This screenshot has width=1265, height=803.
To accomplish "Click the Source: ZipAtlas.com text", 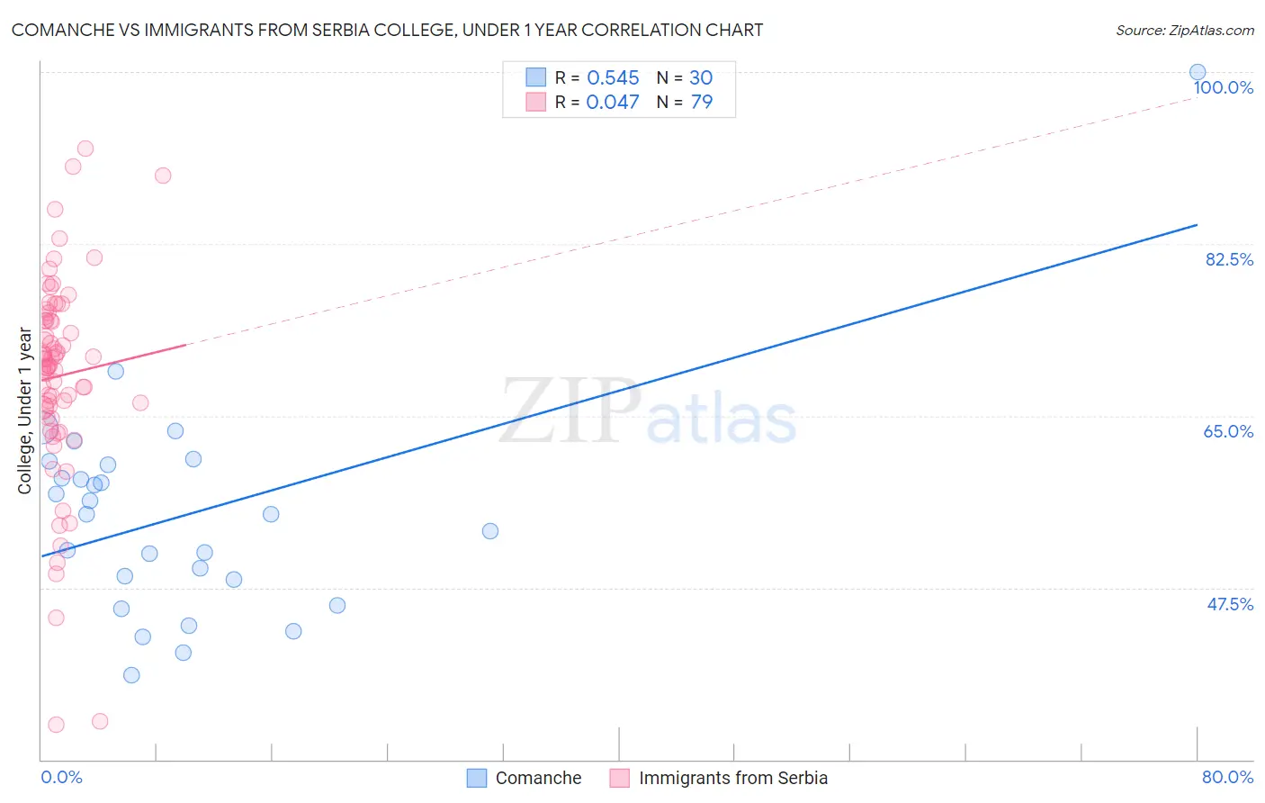I will pos(1185,30).
